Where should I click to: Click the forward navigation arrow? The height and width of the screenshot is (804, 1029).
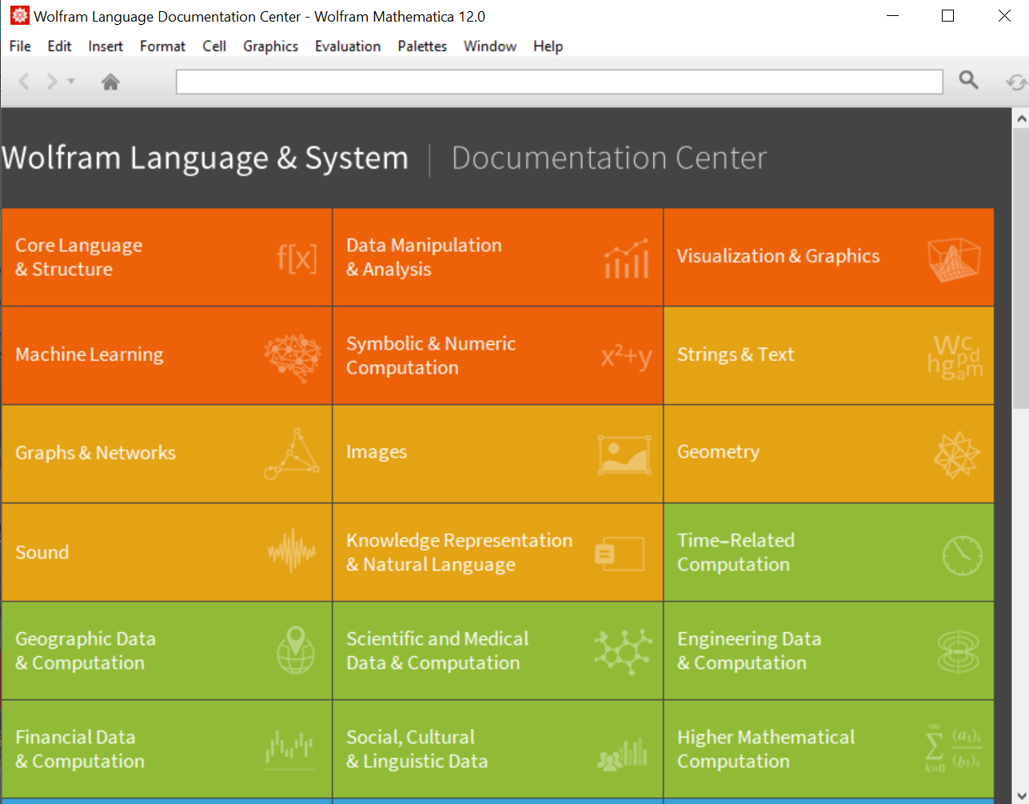click(52, 81)
